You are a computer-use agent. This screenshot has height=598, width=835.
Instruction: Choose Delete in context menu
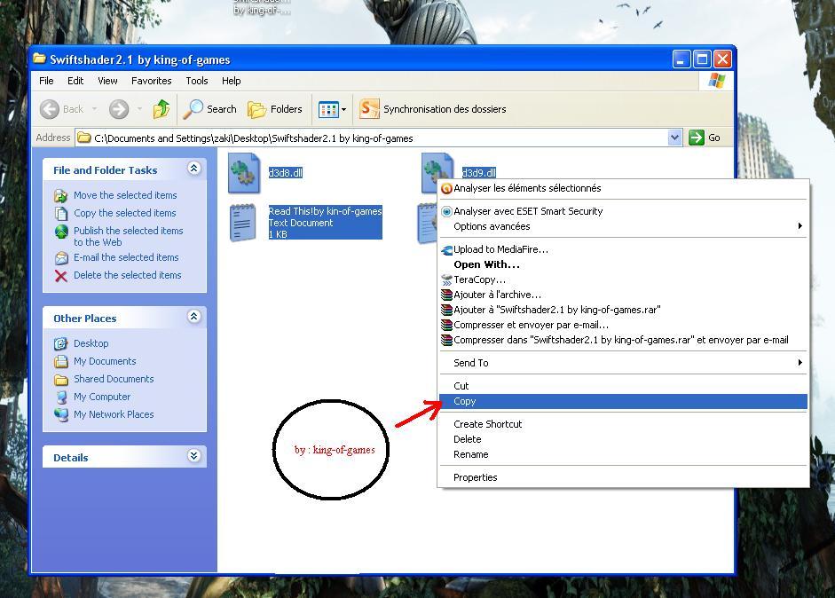(623, 439)
